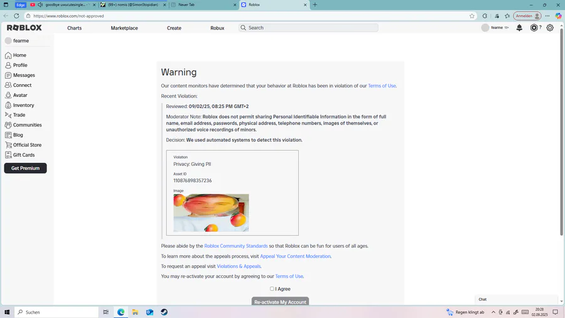Open Task View on the taskbar
565x318 pixels.
(105, 312)
